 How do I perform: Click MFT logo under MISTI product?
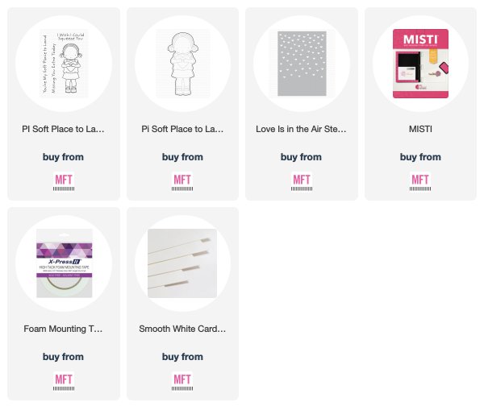[420, 181]
